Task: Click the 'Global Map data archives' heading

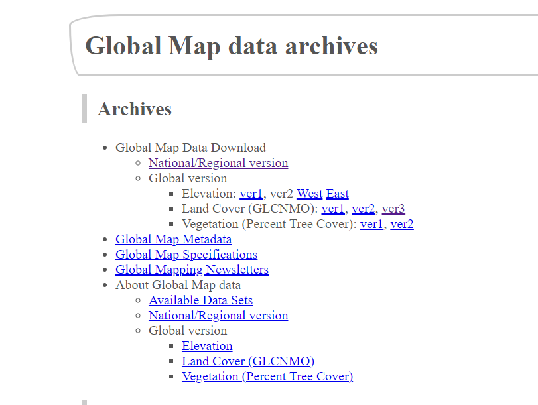Action: point(232,46)
